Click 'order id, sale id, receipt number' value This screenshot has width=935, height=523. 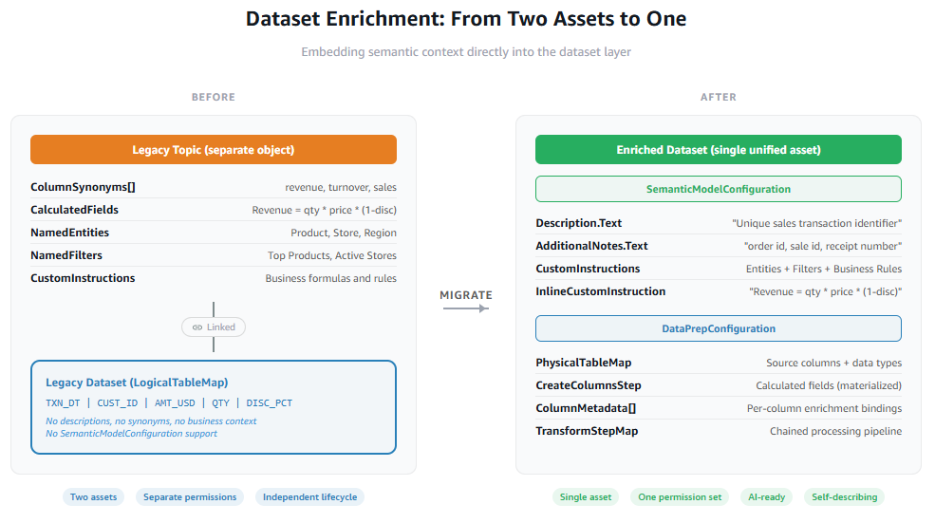tap(823, 246)
